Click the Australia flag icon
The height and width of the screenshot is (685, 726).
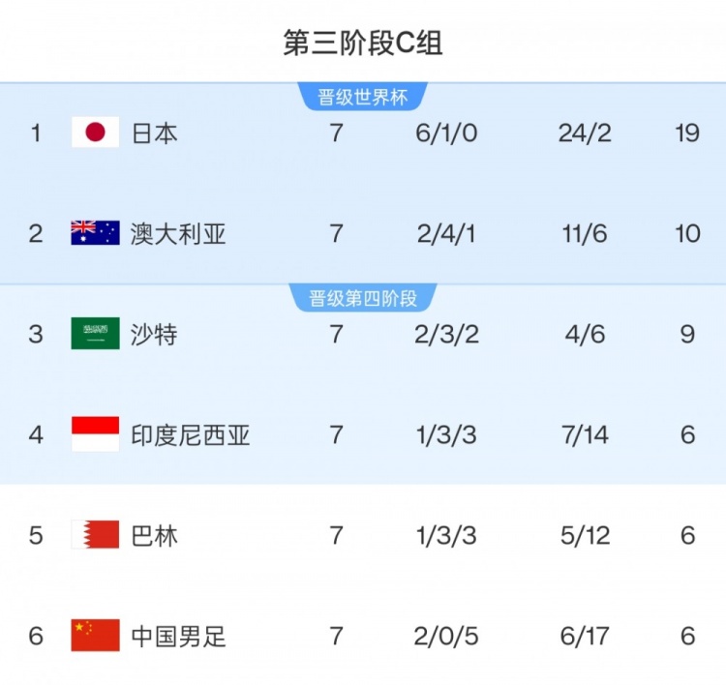point(95,233)
